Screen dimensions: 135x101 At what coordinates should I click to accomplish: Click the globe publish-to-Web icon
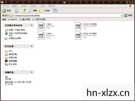coord(6,33)
